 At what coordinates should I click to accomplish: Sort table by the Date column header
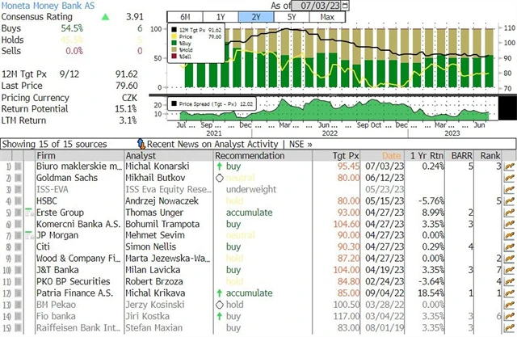391,155
